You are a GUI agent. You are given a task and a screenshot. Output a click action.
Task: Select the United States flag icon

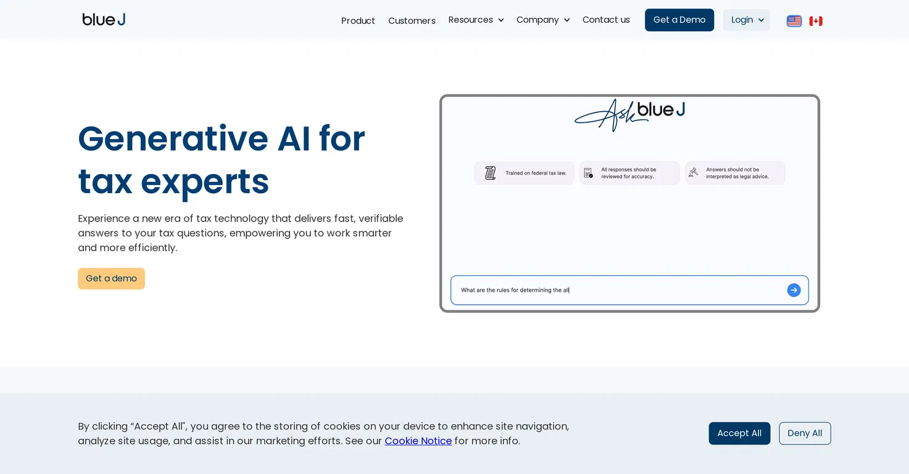click(794, 21)
